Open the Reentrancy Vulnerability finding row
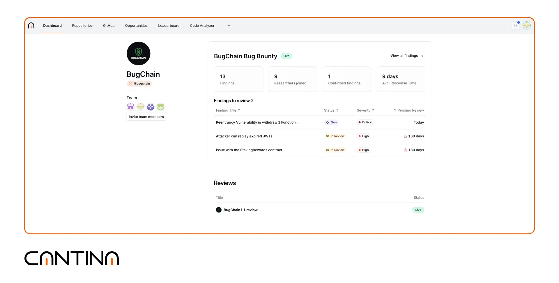This screenshot has width=559, height=283. coord(257,122)
